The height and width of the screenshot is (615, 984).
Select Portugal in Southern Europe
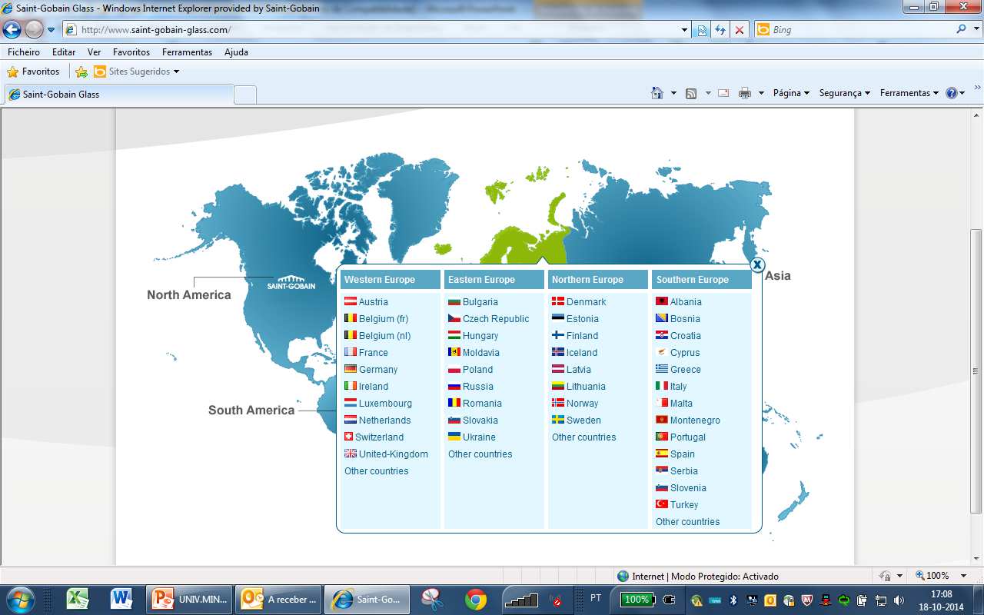[688, 437]
